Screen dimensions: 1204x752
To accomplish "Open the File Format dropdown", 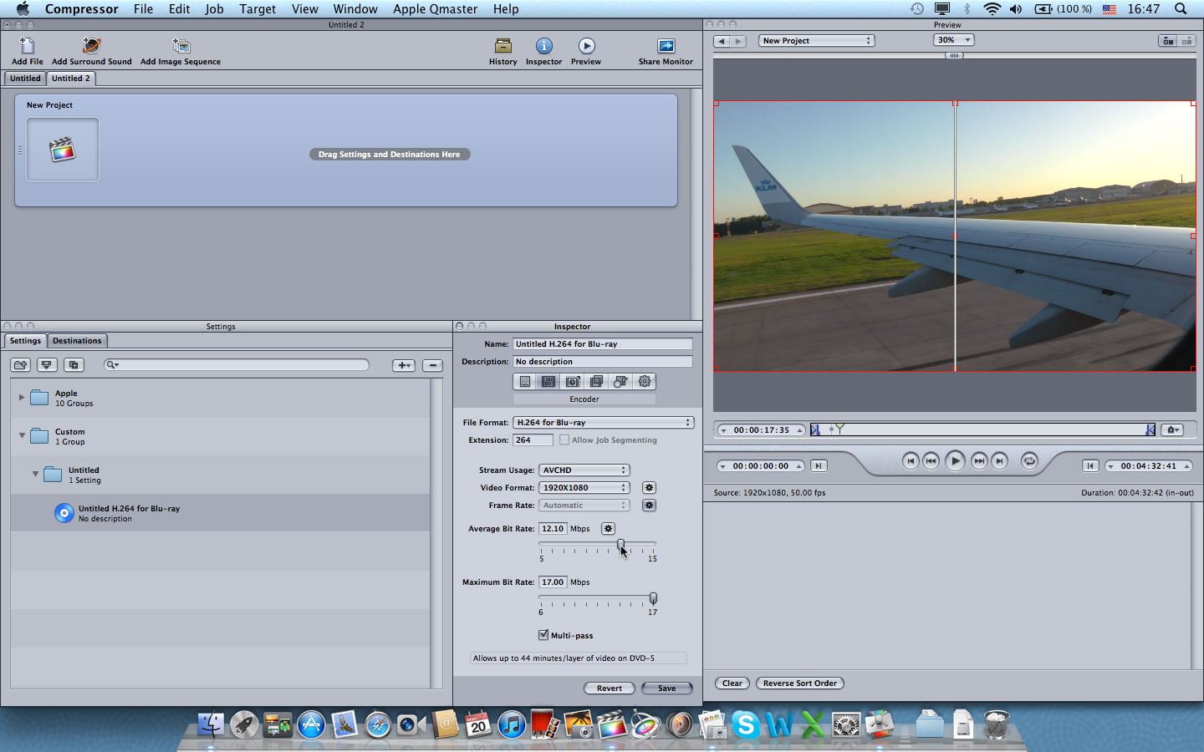I will (603, 423).
